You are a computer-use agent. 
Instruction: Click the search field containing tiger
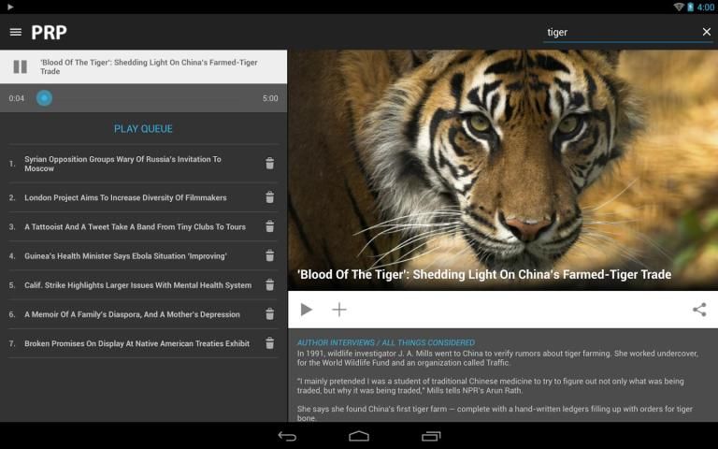coord(617,32)
